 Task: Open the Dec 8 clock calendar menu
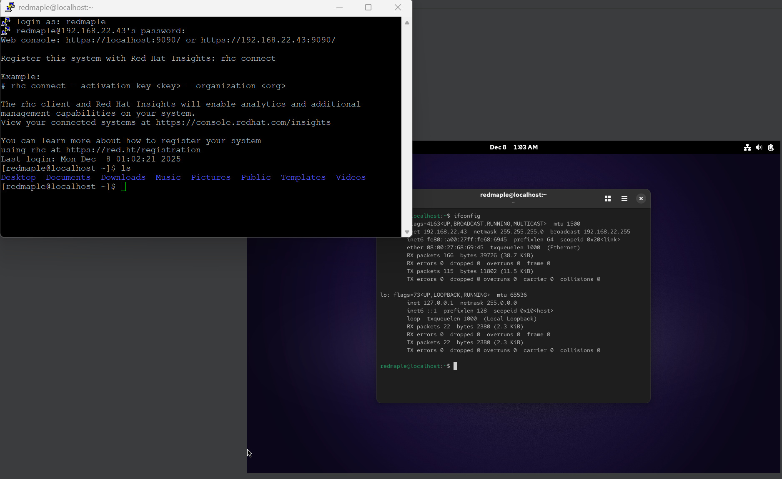click(x=514, y=147)
